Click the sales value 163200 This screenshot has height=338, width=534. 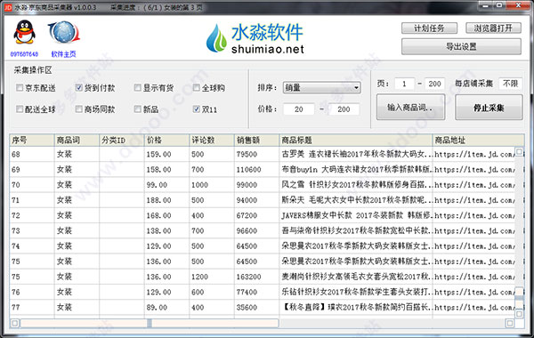click(248, 277)
